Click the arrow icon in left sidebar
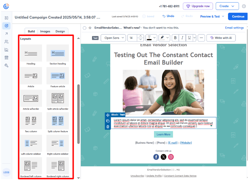The height and width of the screenshot is (181, 249). (x=7, y=34)
